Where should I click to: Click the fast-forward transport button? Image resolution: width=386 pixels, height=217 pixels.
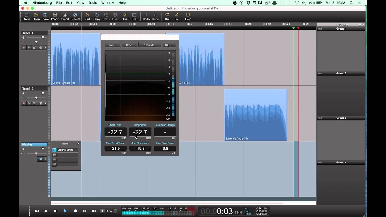pos(85,211)
